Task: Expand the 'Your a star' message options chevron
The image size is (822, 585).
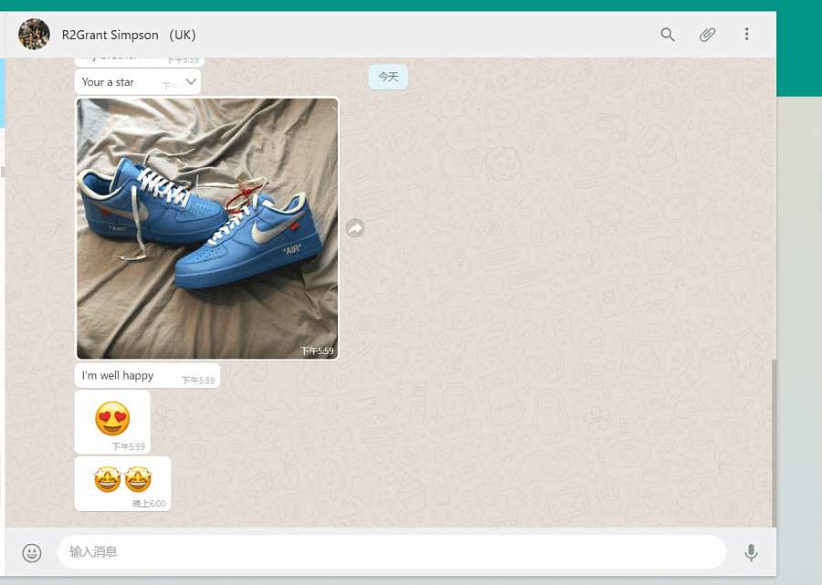Action: [x=191, y=82]
